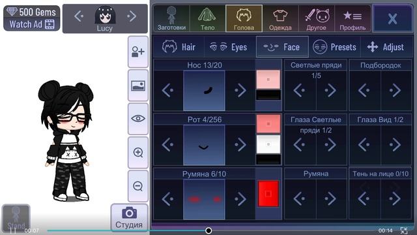Viewport: 417px width, 235px height.
Task: Select the Face sub-tab
Action: (x=282, y=47)
